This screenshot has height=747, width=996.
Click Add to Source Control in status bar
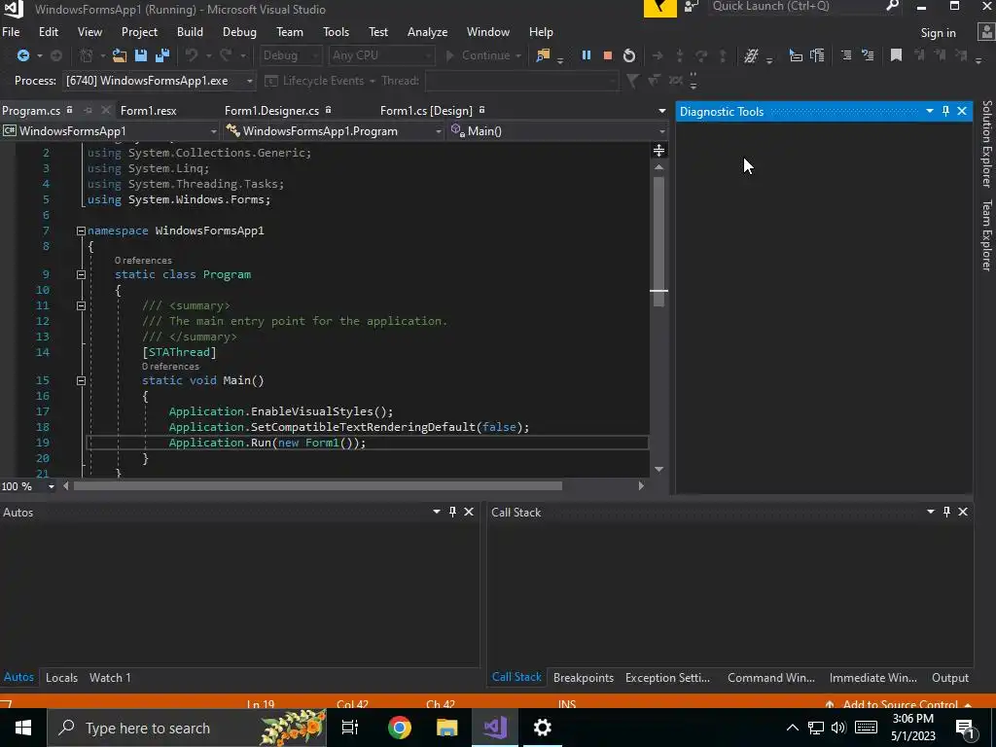tap(898, 703)
